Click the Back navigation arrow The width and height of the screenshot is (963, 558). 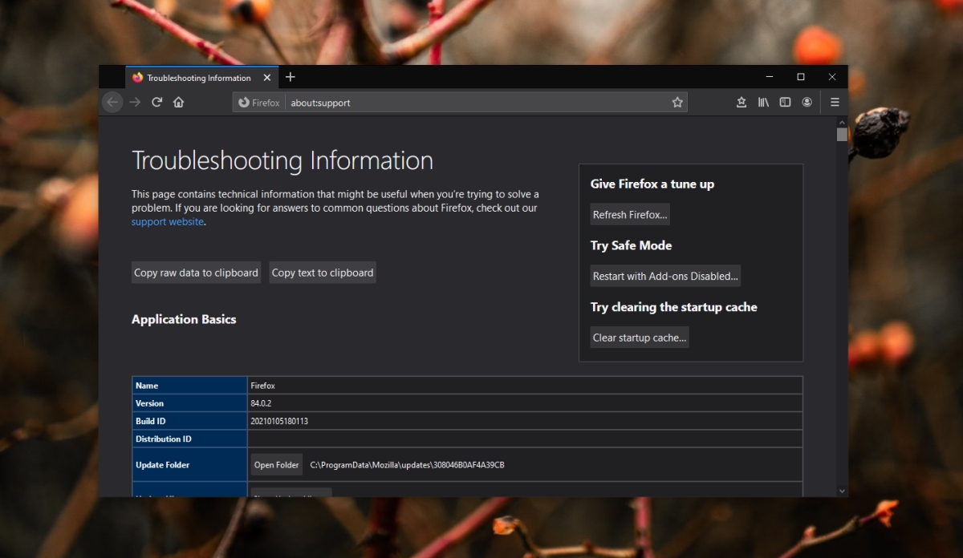click(113, 103)
